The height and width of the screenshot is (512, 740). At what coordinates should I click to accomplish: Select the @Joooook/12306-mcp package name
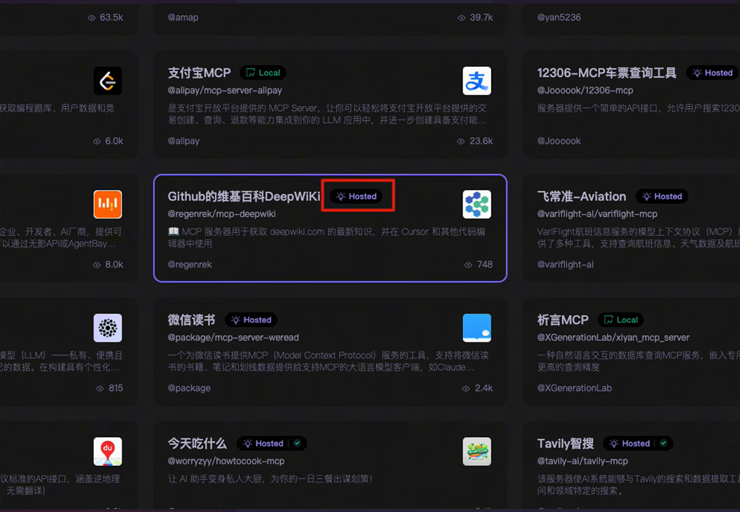pyautogui.click(x=585, y=90)
